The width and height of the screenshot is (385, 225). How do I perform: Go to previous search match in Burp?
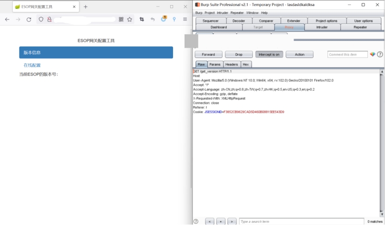click(x=210, y=221)
